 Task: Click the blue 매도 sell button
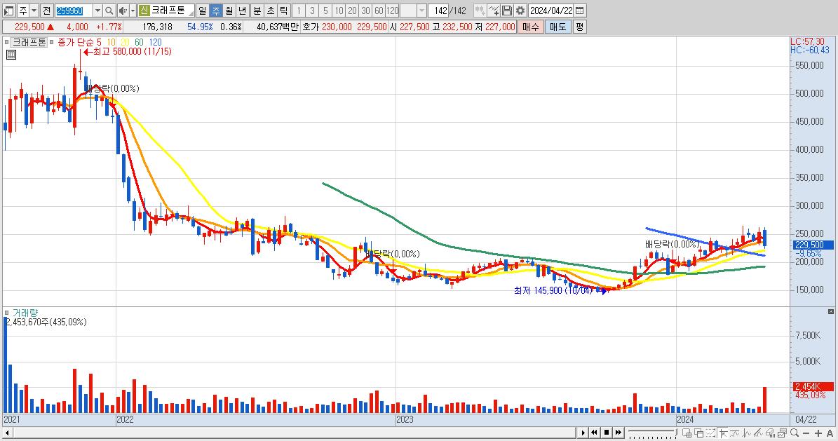558,27
